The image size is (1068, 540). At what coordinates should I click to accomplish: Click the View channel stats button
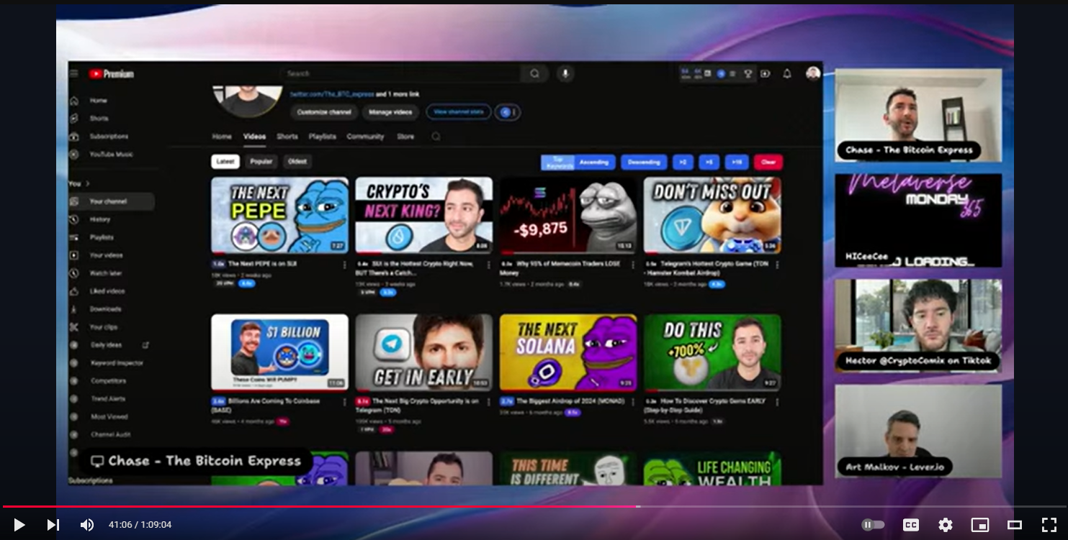459,112
